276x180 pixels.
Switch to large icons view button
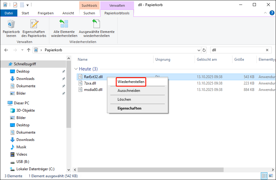pyautogui.click(x=270, y=176)
